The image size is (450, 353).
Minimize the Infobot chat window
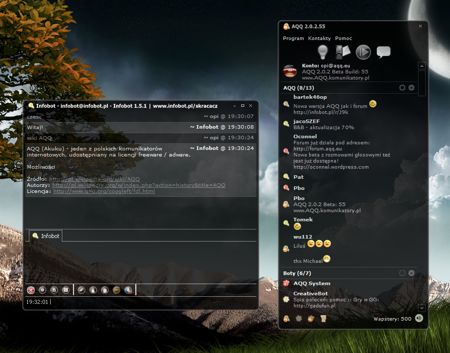[x=235, y=106]
